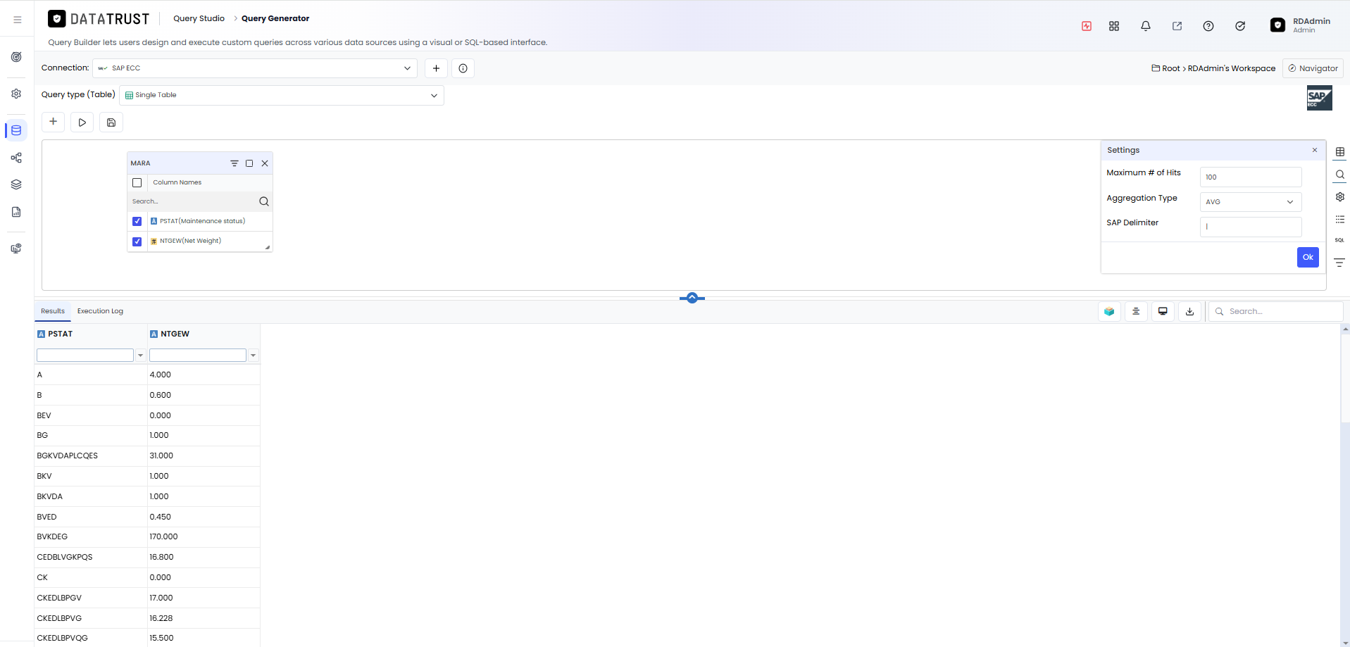Click the red activity pulse icon
Image resolution: width=1350 pixels, height=647 pixels.
(x=1087, y=26)
